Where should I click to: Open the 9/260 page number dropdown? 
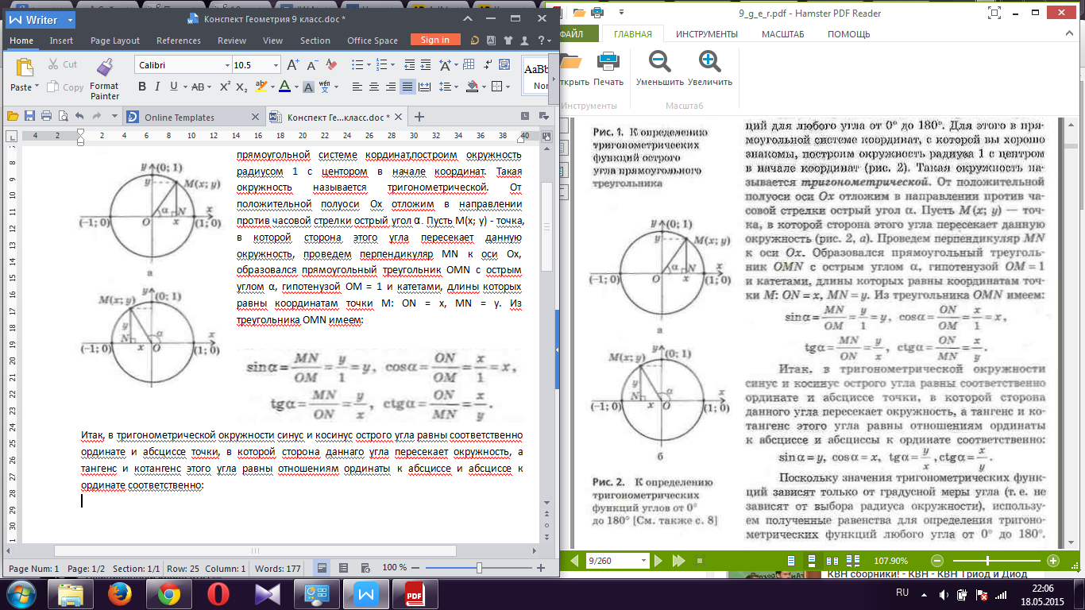(643, 561)
